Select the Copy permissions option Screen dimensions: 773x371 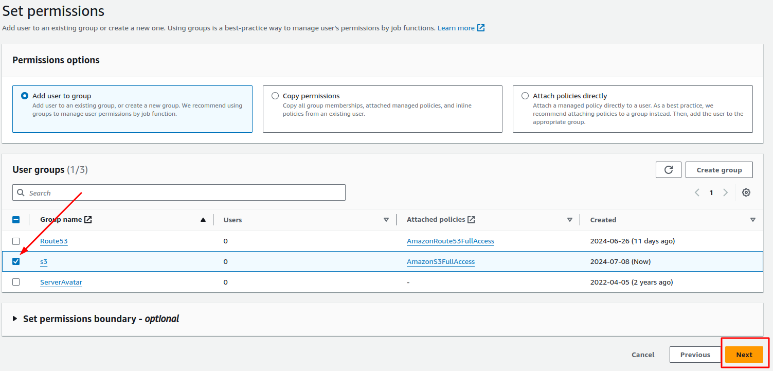tap(275, 95)
